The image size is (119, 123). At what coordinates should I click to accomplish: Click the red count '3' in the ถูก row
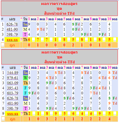[47, 119]
